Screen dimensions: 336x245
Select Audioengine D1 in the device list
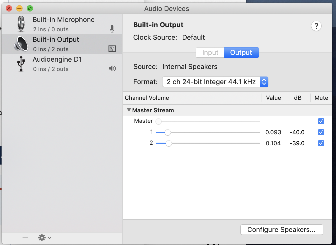point(57,60)
